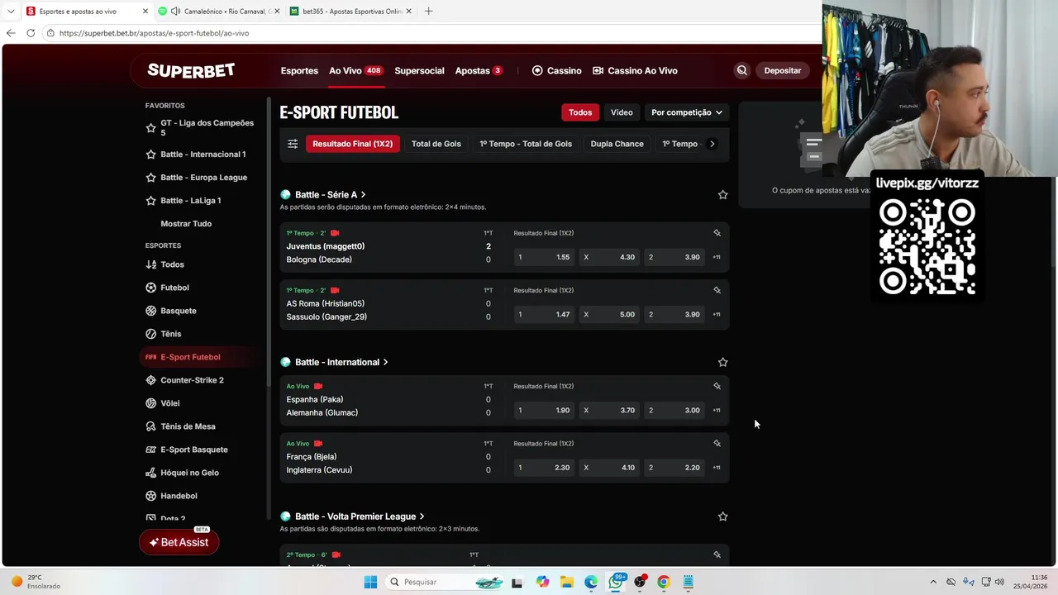Favorite the Battle - International competition star
The width and height of the screenshot is (1058, 595).
722,362
